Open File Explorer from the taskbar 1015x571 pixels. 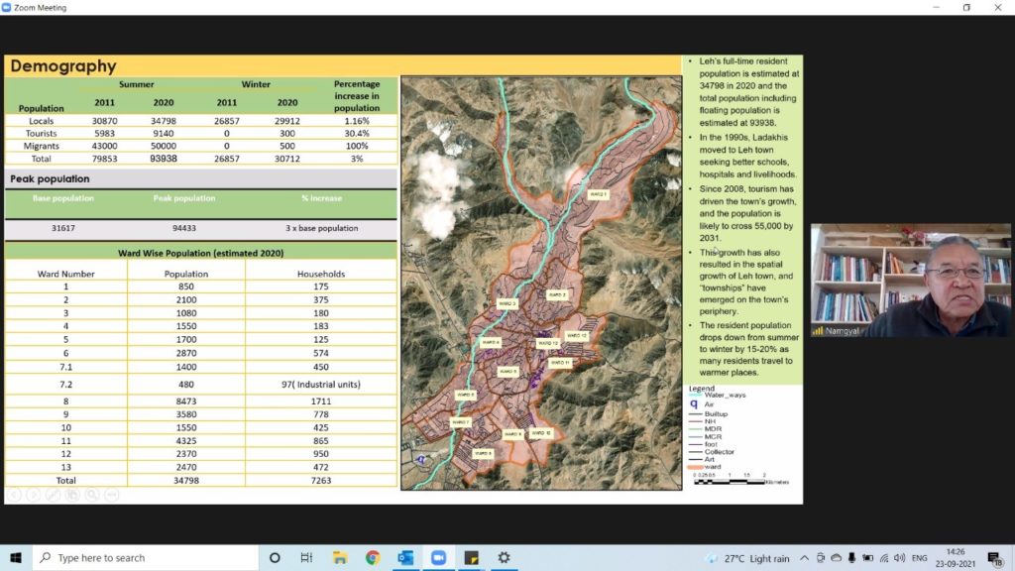tap(340, 558)
